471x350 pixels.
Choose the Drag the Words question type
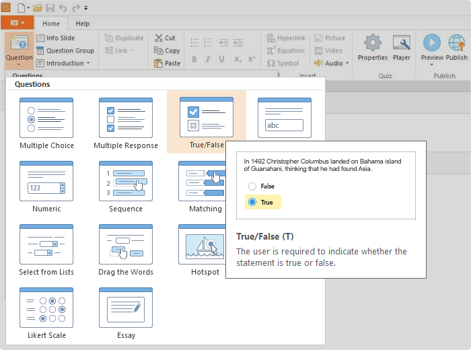(126, 250)
